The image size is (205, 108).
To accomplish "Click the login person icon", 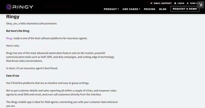I will point(175,3).
